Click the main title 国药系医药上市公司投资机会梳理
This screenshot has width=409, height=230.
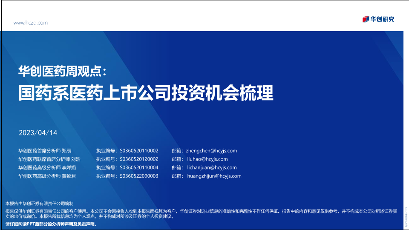click(146, 92)
